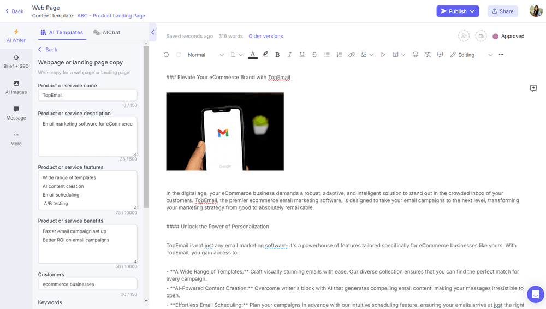Collapse the left panel with arrow
The image size is (546, 309).
tap(153, 32)
